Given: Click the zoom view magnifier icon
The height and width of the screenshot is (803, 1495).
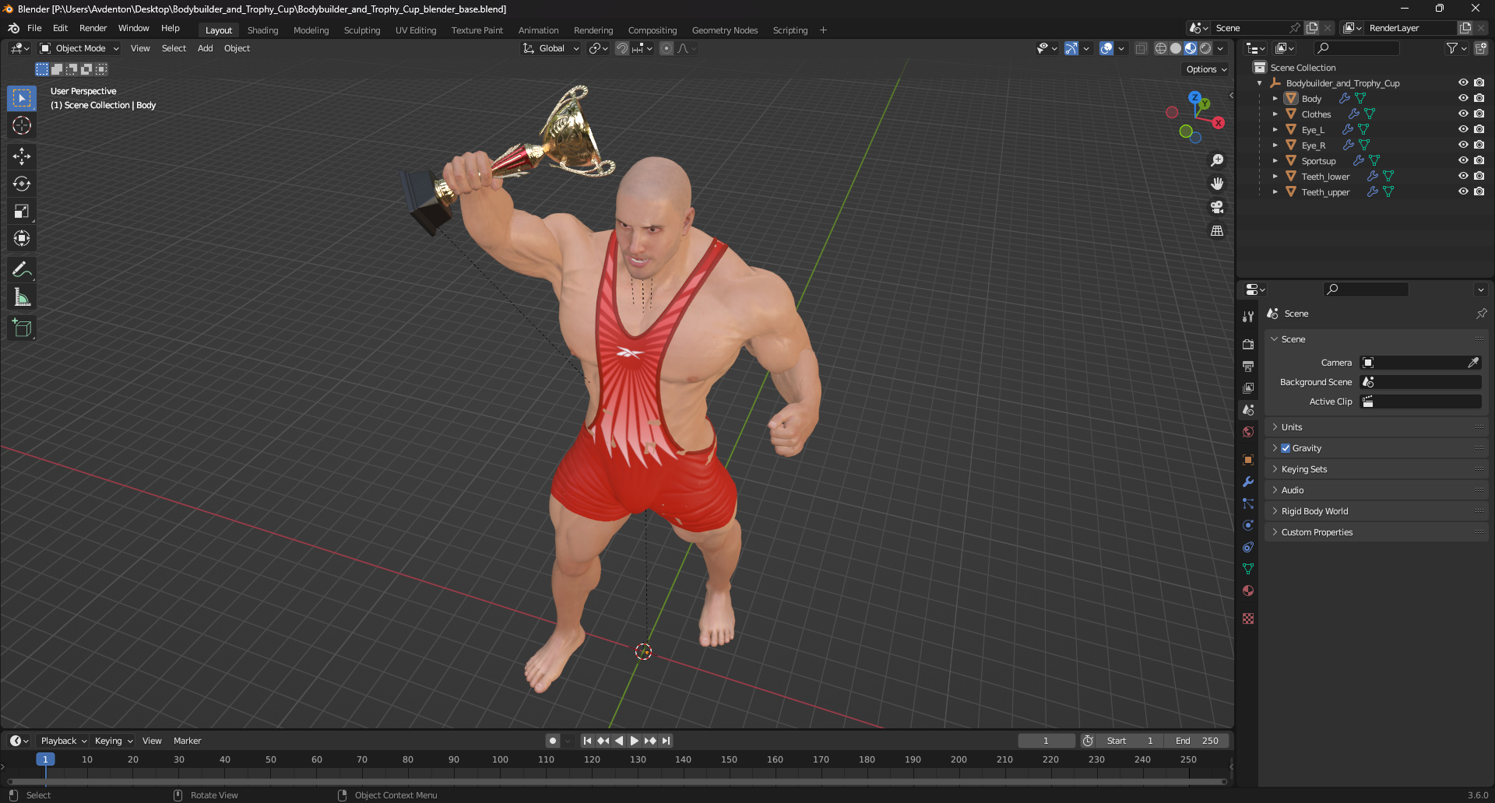Looking at the screenshot, I should [x=1217, y=160].
